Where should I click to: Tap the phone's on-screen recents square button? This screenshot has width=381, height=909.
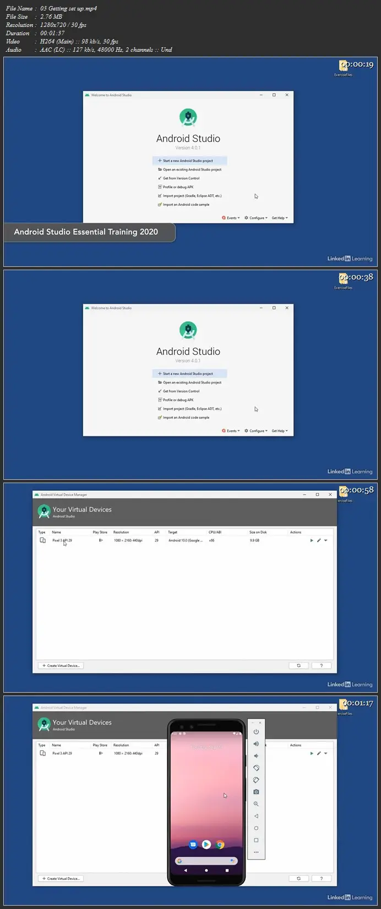pos(227,870)
